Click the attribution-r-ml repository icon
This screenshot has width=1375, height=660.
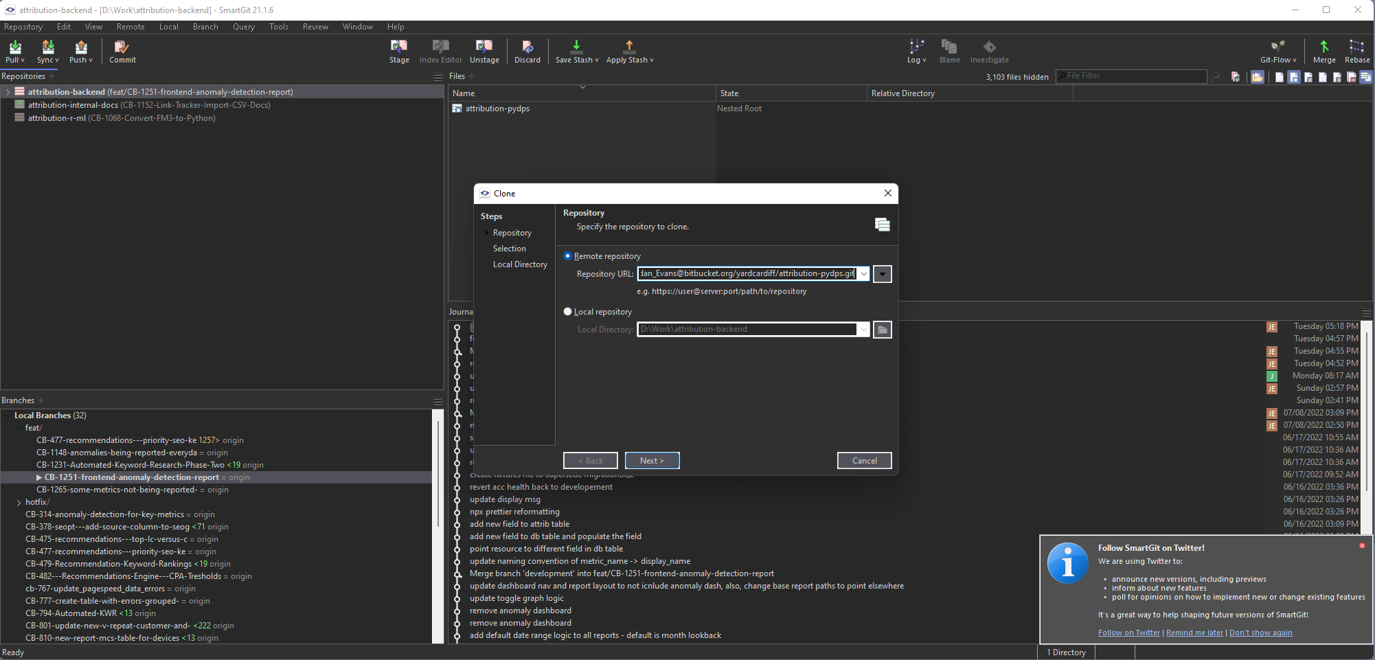[x=20, y=118]
